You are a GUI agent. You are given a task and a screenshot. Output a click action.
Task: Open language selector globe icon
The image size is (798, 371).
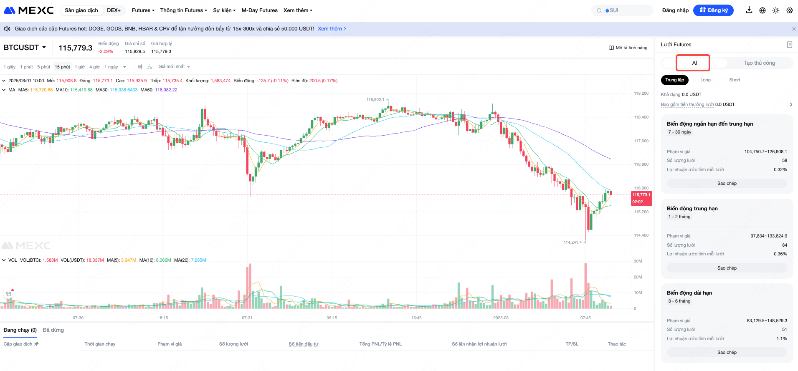point(763,10)
